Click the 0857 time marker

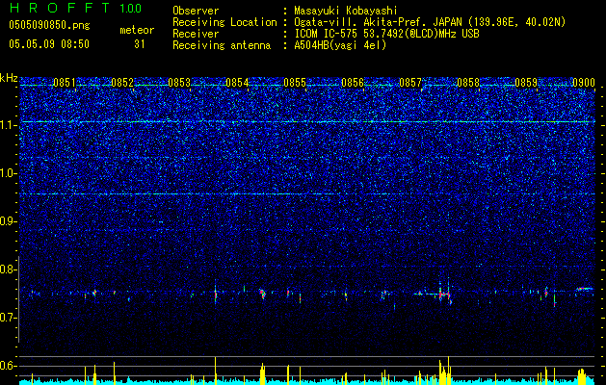click(410, 83)
